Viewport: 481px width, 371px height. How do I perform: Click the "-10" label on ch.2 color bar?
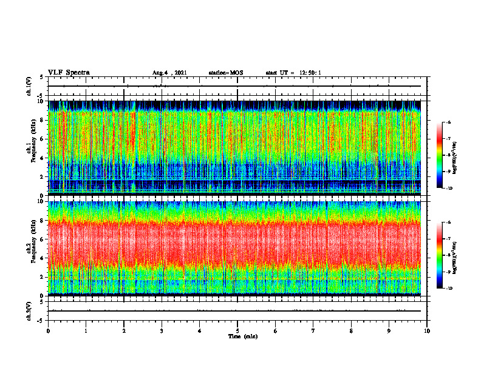449,289
